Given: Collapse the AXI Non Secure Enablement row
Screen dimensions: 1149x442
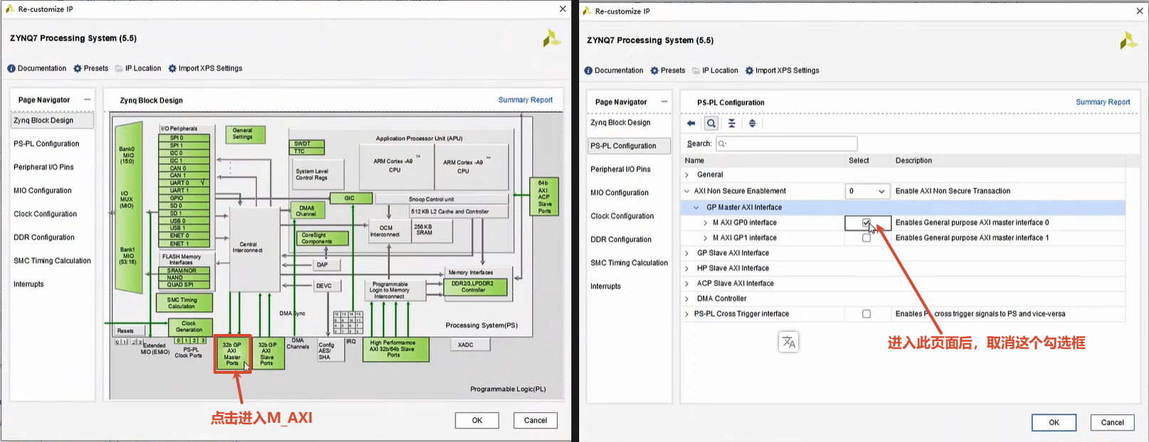Looking at the screenshot, I should [x=687, y=191].
